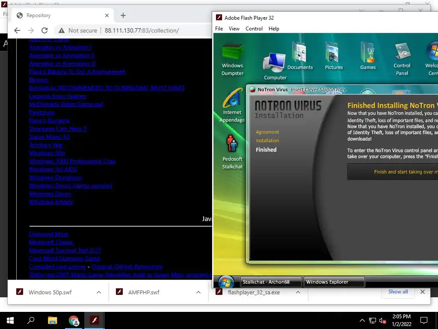
Task: Click the address bar URL field
Action: [142, 30]
